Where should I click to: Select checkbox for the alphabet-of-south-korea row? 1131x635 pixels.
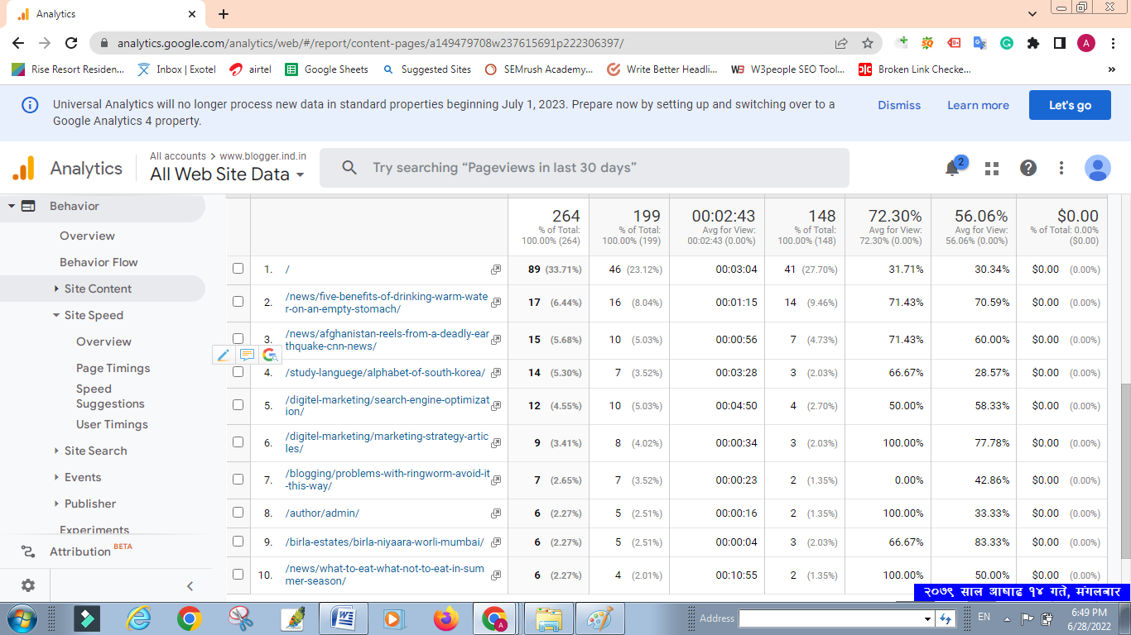(x=238, y=372)
